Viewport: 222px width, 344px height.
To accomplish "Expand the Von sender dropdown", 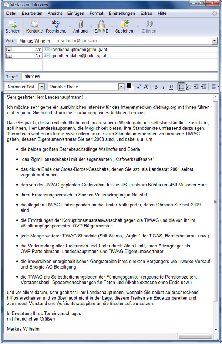I will coord(215,41).
